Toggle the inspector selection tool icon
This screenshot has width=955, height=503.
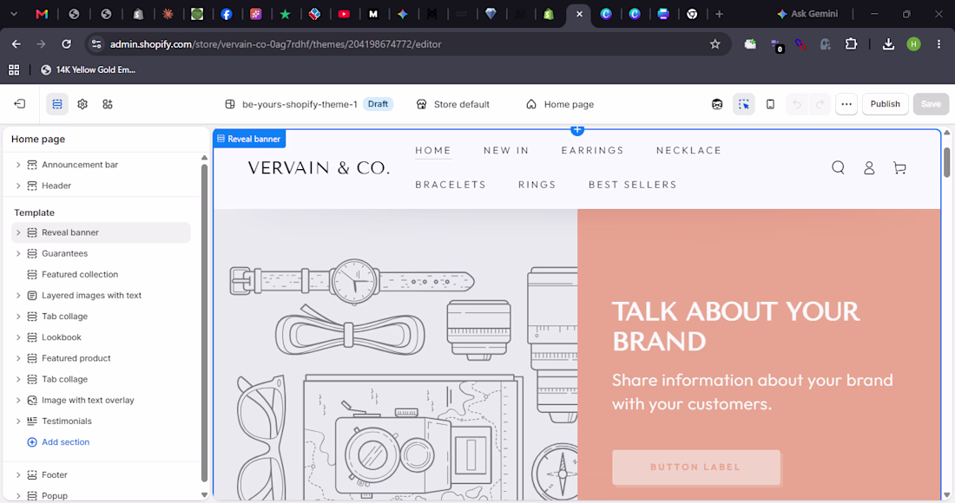[x=744, y=104]
